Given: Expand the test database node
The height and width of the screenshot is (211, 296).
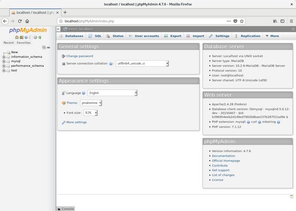Looking at the screenshot, I should pos(3,71).
